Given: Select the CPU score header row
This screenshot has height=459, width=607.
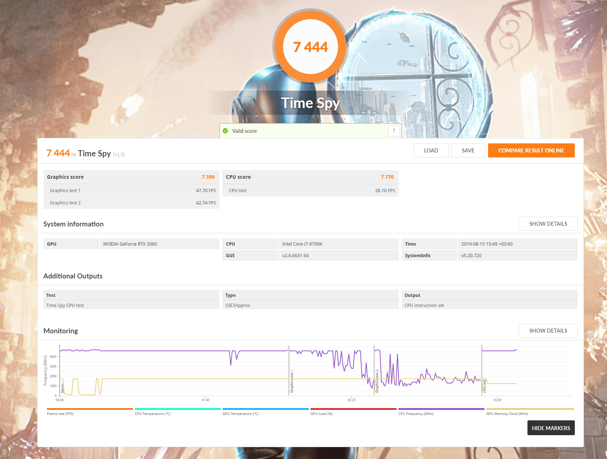Looking at the screenshot, I should (310, 177).
